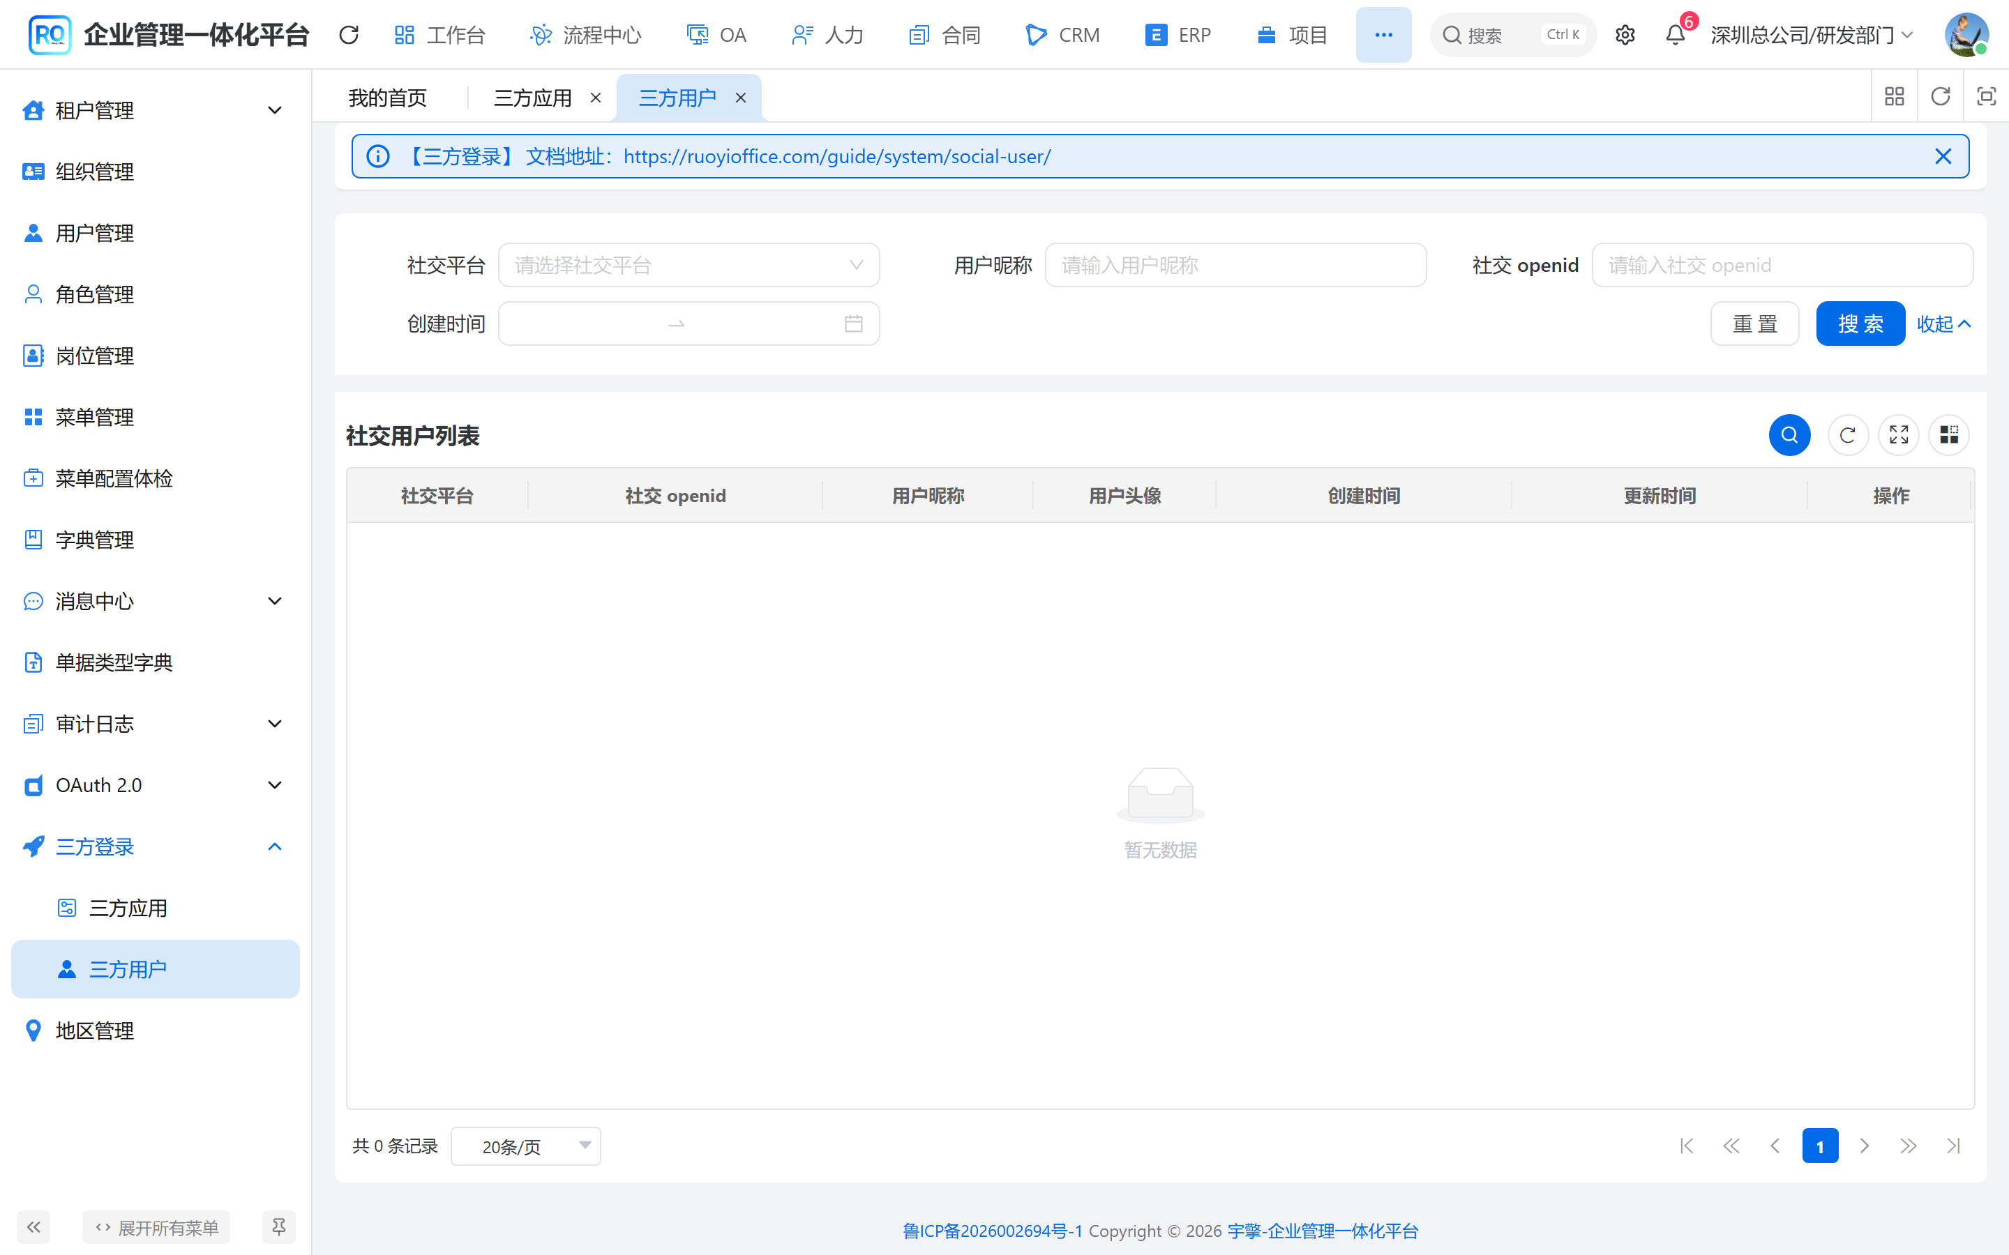Open the 流程中心 top menu
This screenshot has width=2009, height=1255.
585,35
